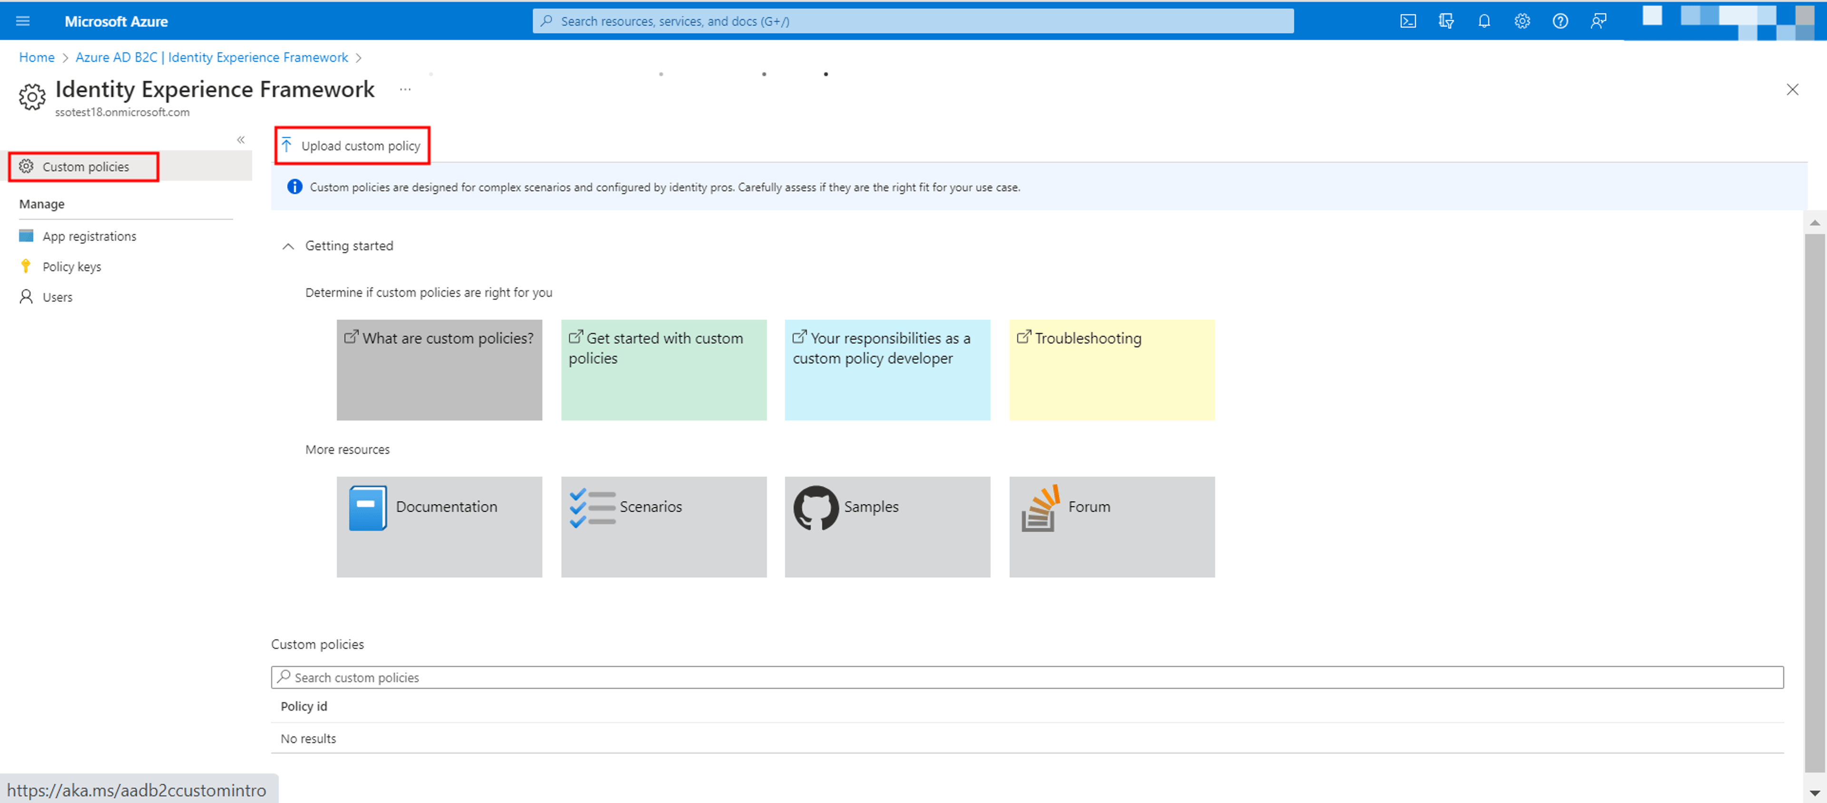
Task: Open the Samples resource tile
Action: coord(887,526)
